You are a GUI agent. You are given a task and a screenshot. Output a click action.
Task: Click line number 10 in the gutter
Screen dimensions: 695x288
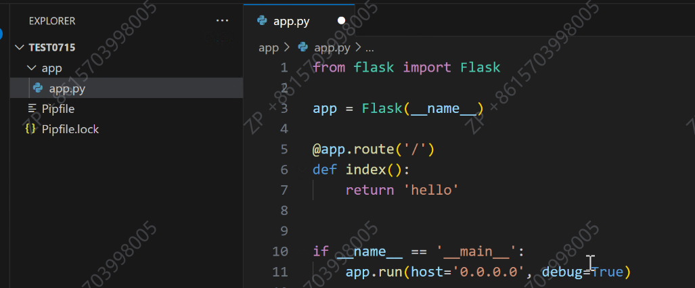(280, 251)
